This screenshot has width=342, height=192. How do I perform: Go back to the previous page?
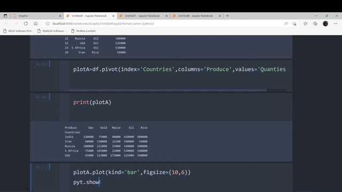click(6, 23)
